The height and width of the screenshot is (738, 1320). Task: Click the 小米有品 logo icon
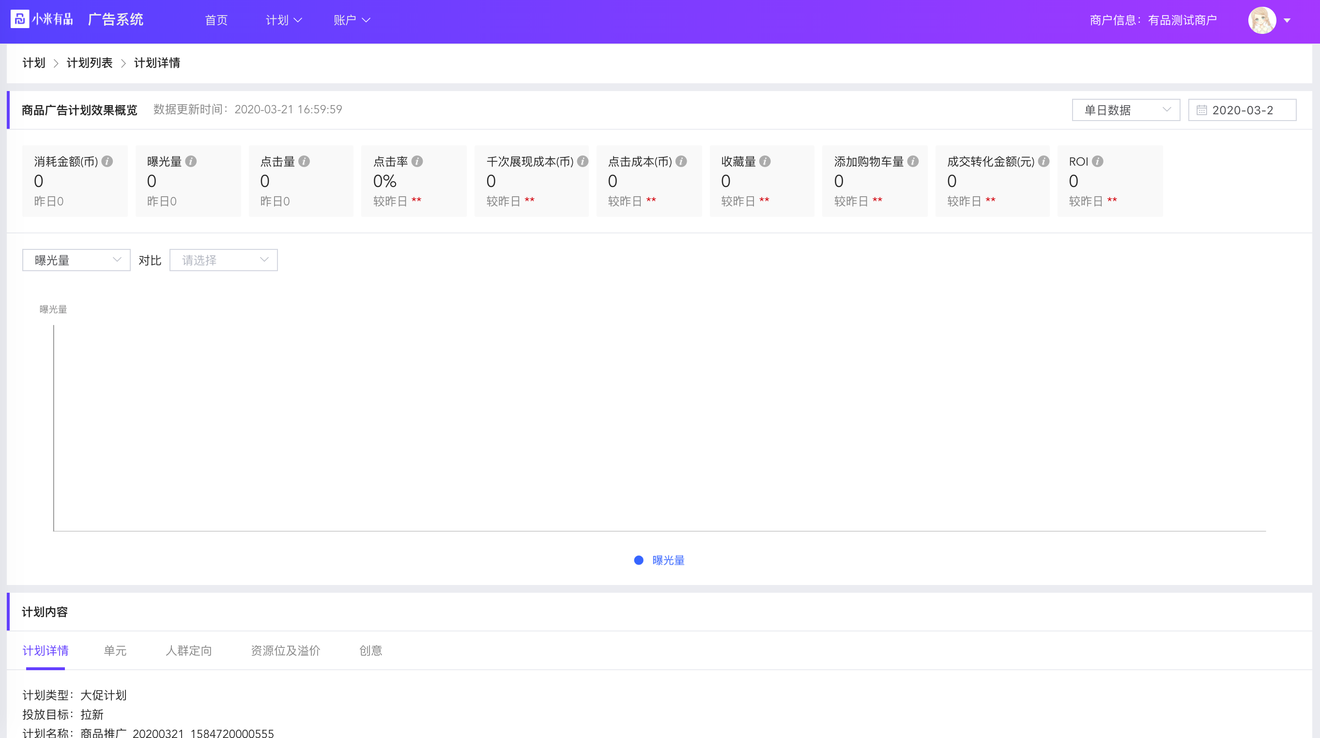[x=20, y=19]
